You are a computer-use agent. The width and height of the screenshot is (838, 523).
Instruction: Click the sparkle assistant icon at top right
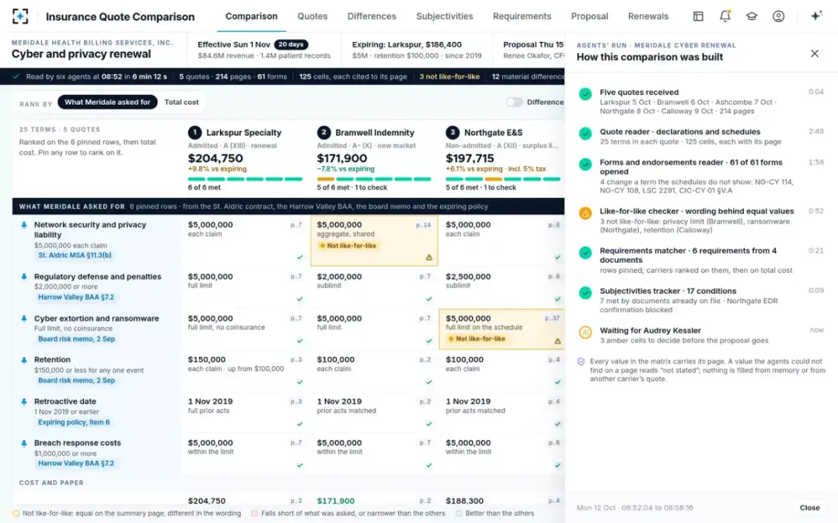coord(816,16)
